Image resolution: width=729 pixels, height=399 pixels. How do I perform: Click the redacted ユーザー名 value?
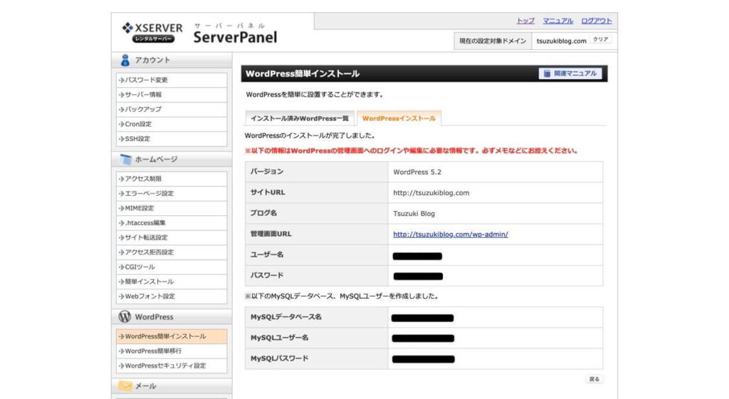[x=417, y=256]
